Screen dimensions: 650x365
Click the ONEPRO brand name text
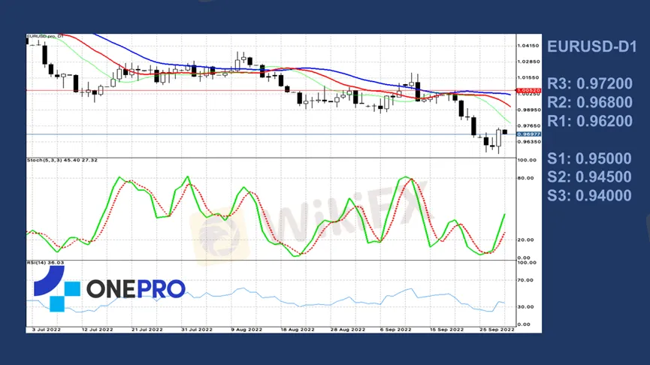(x=135, y=289)
